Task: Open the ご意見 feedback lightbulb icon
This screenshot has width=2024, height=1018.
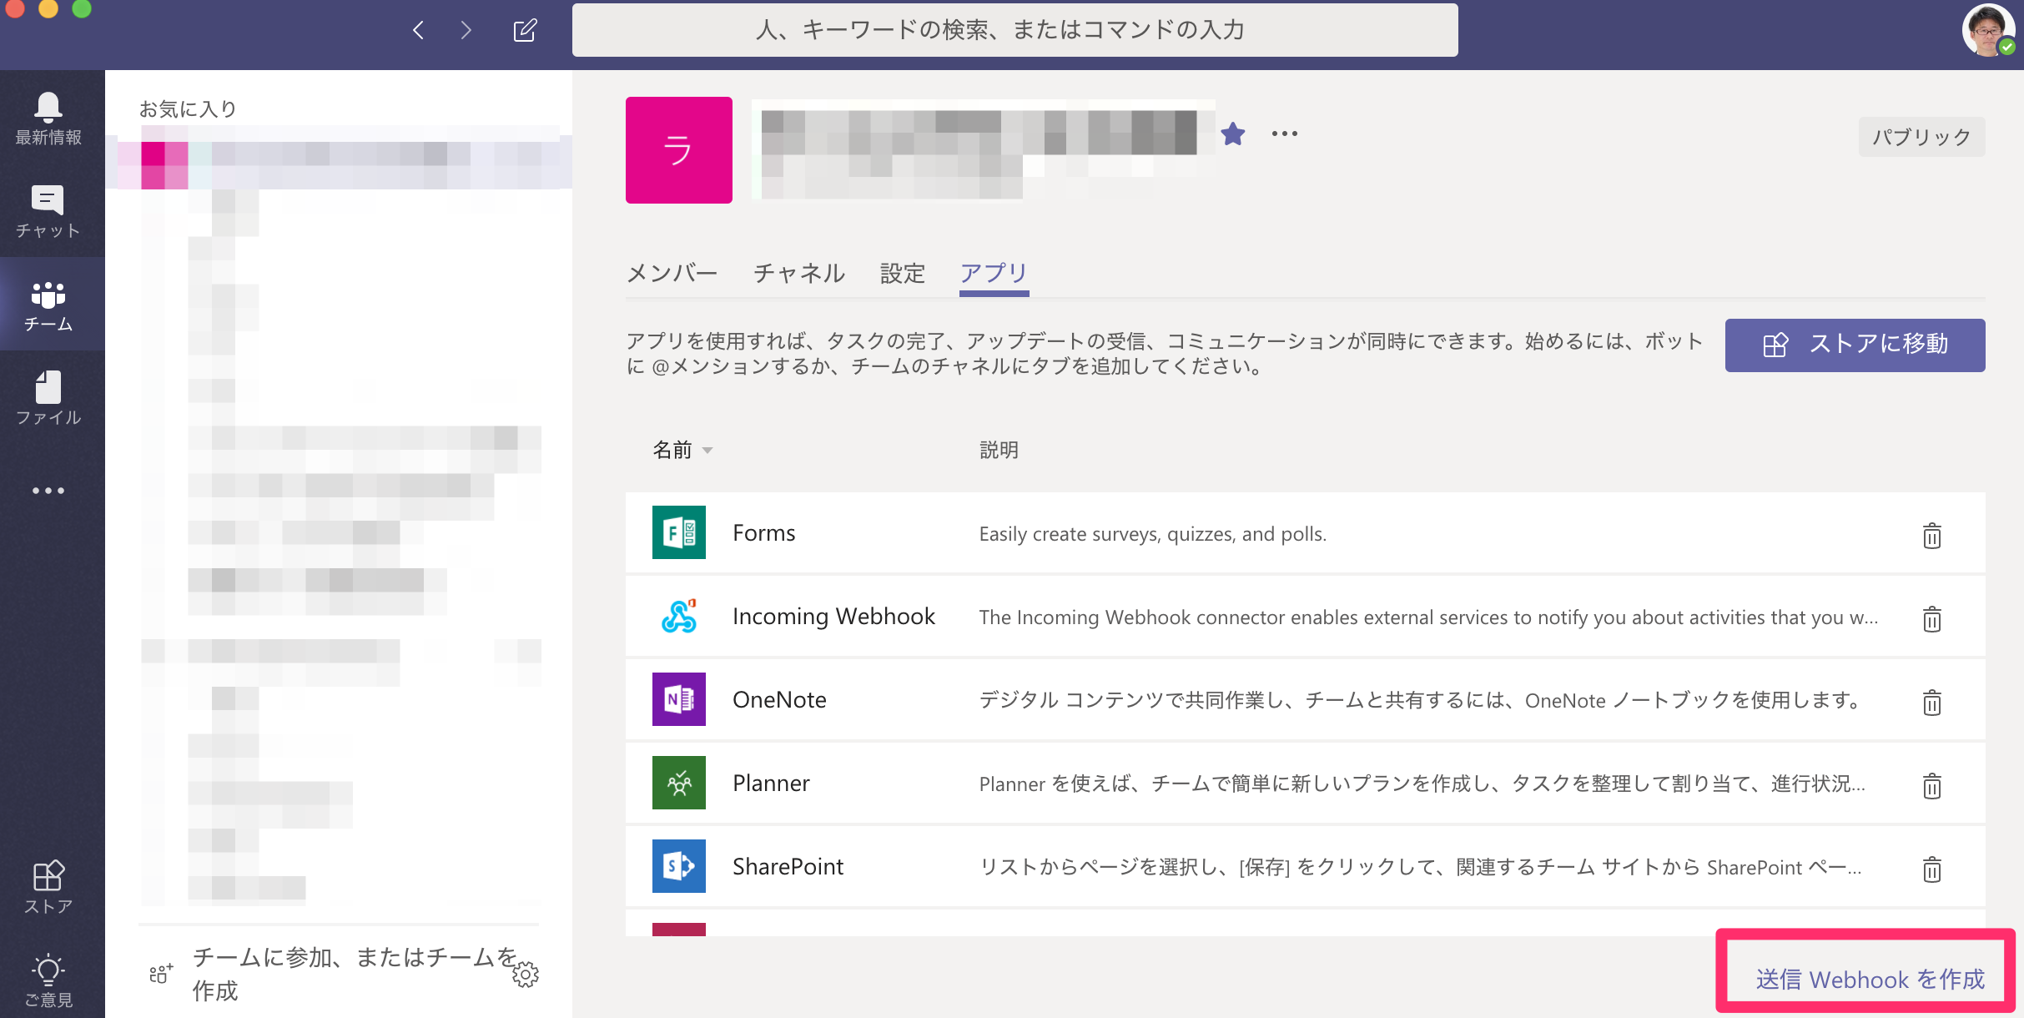Action: tap(48, 970)
